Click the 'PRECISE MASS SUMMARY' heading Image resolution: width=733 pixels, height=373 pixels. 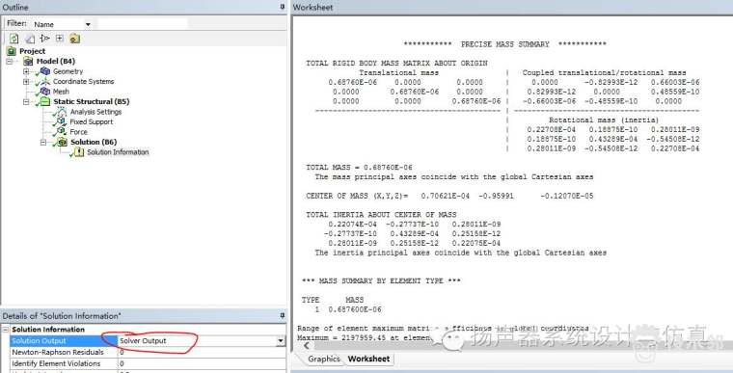click(504, 44)
